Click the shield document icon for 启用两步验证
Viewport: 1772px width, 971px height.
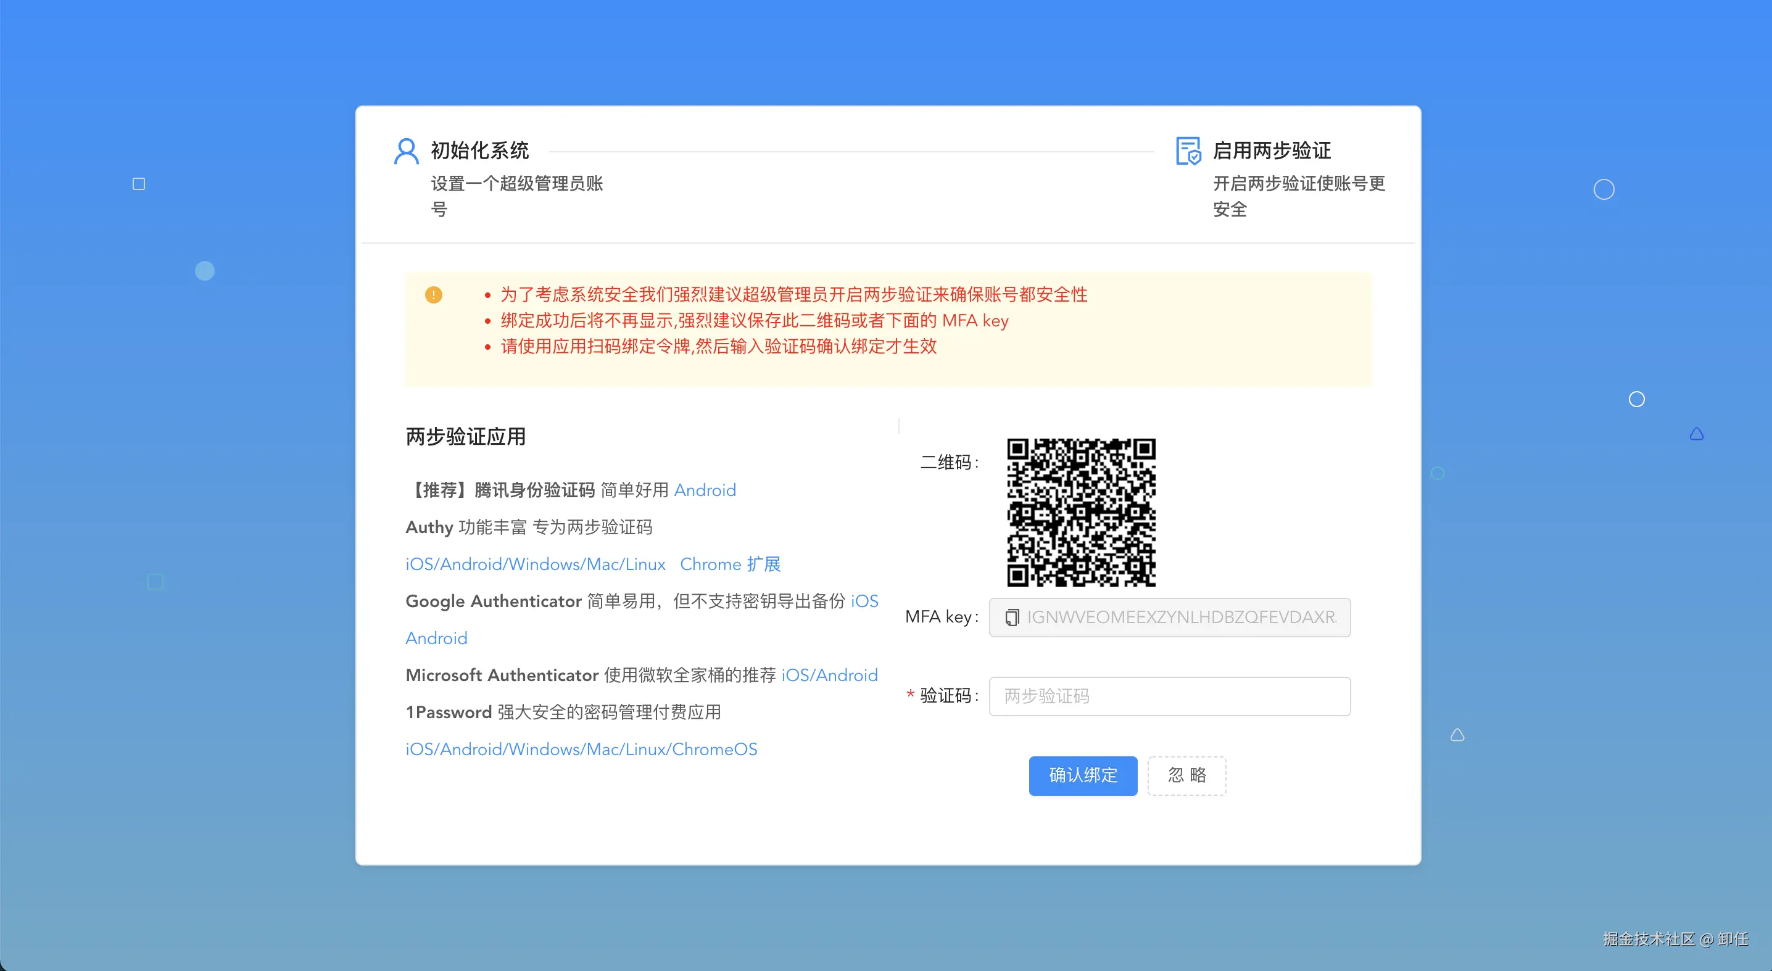point(1188,151)
